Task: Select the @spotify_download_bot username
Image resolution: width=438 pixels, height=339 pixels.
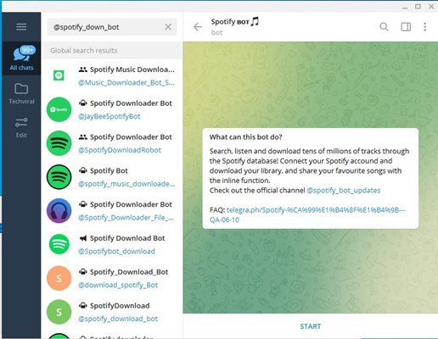Action: click(x=118, y=319)
